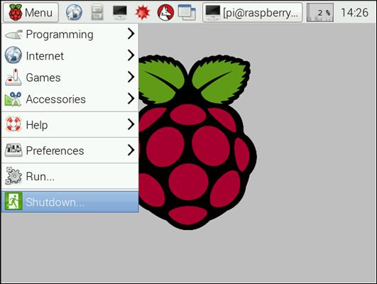Click the CPU usage monitor showing 2%
Screen dimensions: 377x284
(x=320, y=12)
